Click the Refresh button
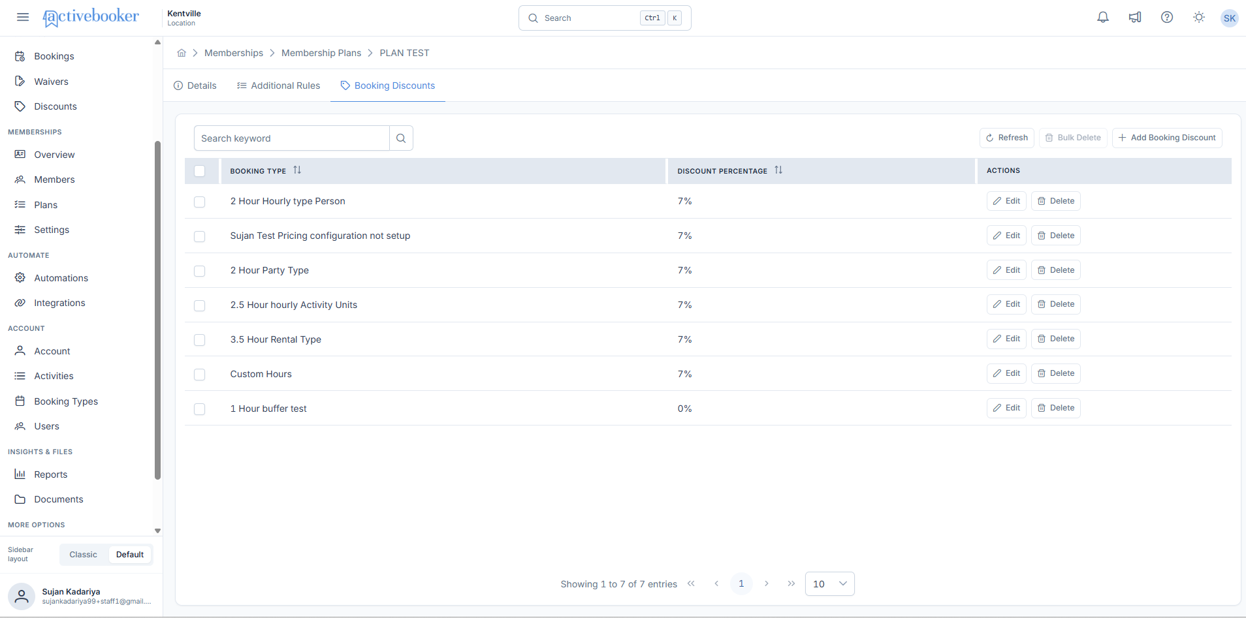 [x=1007, y=138]
